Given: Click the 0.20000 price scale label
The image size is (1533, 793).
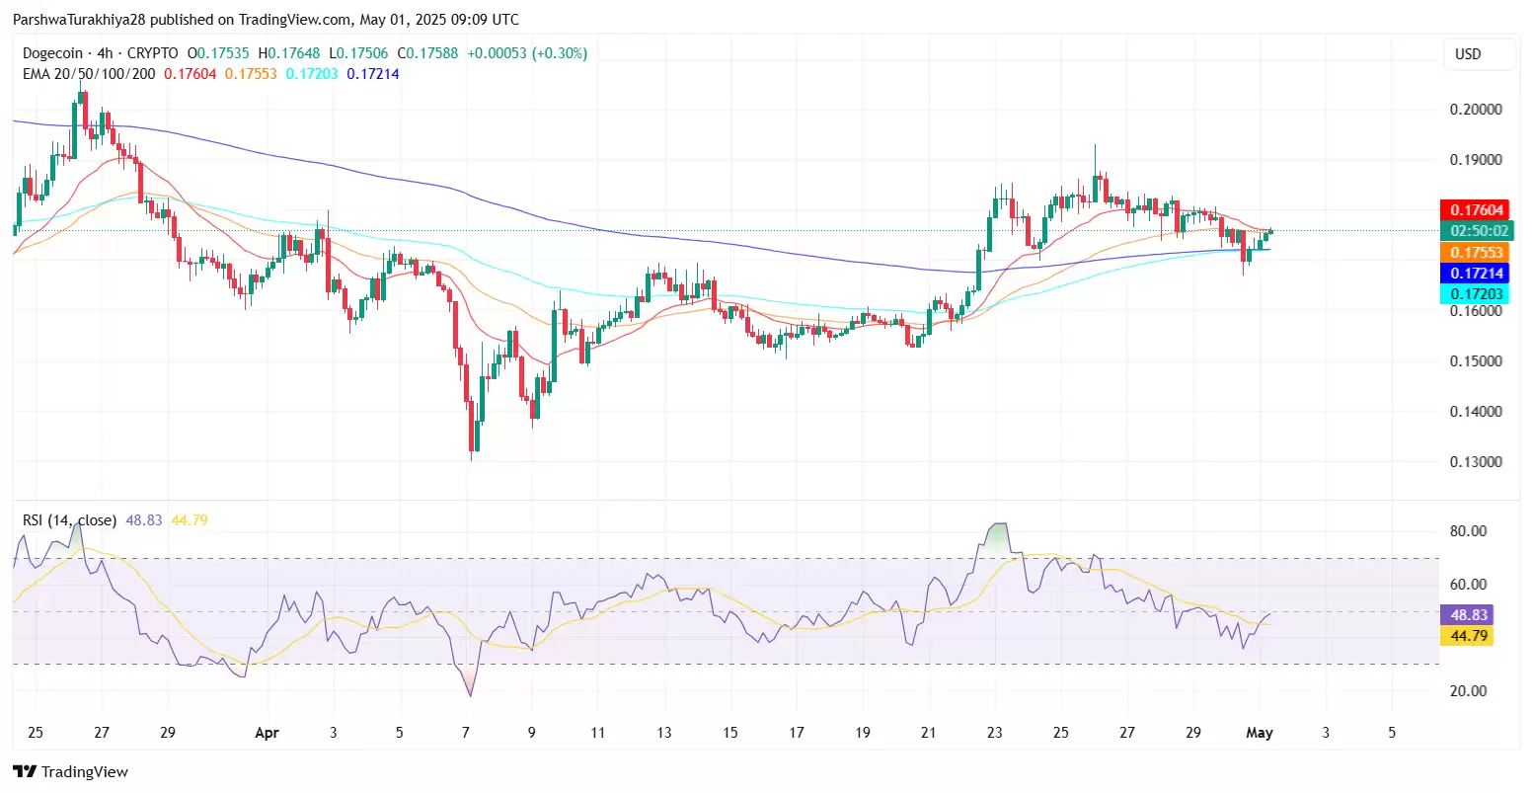Looking at the screenshot, I should (1476, 110).
